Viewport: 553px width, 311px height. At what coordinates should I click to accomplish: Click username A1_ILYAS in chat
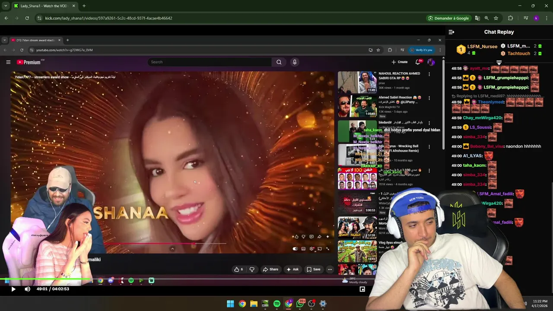[x=472, y=156]
